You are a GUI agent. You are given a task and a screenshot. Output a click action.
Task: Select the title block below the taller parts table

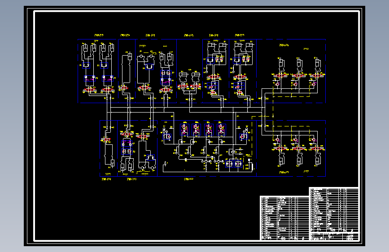point(334,236)
